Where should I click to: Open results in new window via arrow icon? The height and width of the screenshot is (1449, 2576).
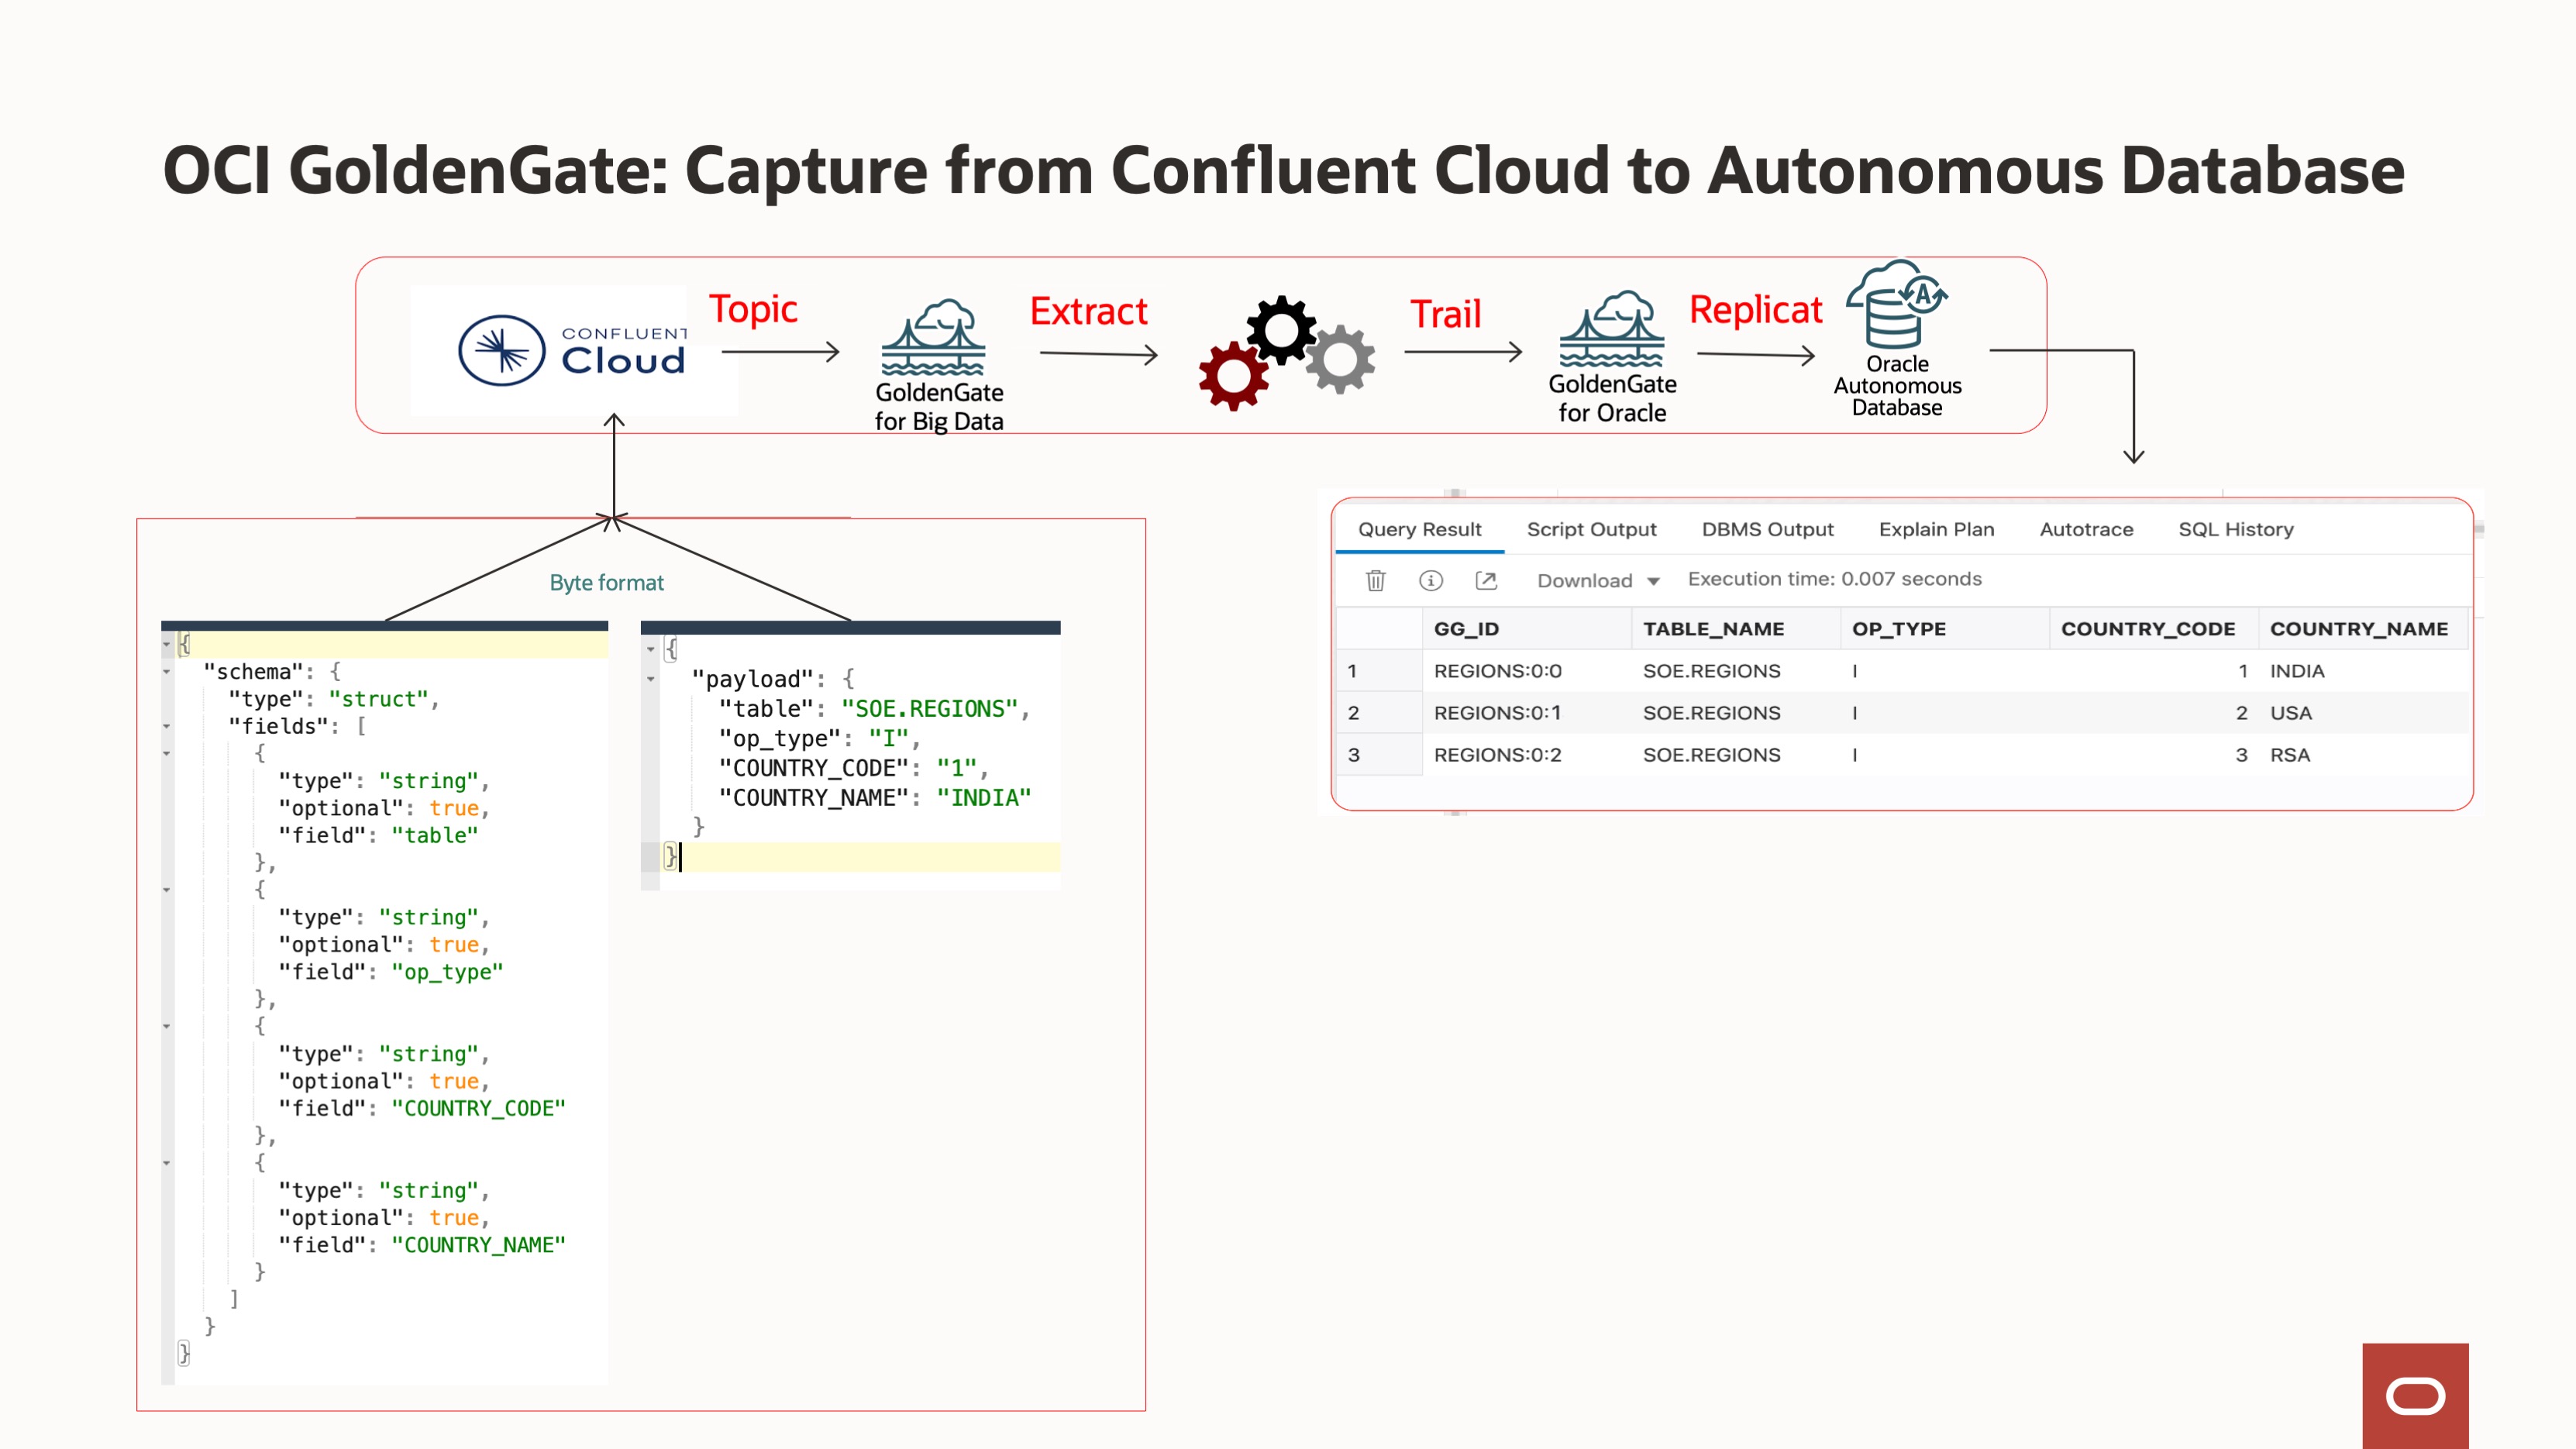pos(1487,580)
